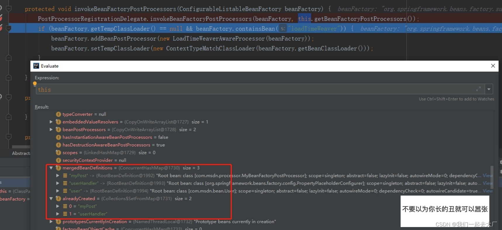Fold the if block at the highlighted line gutter
The width and height of the screenshot is (502, 230).
[x=9, y=29]
